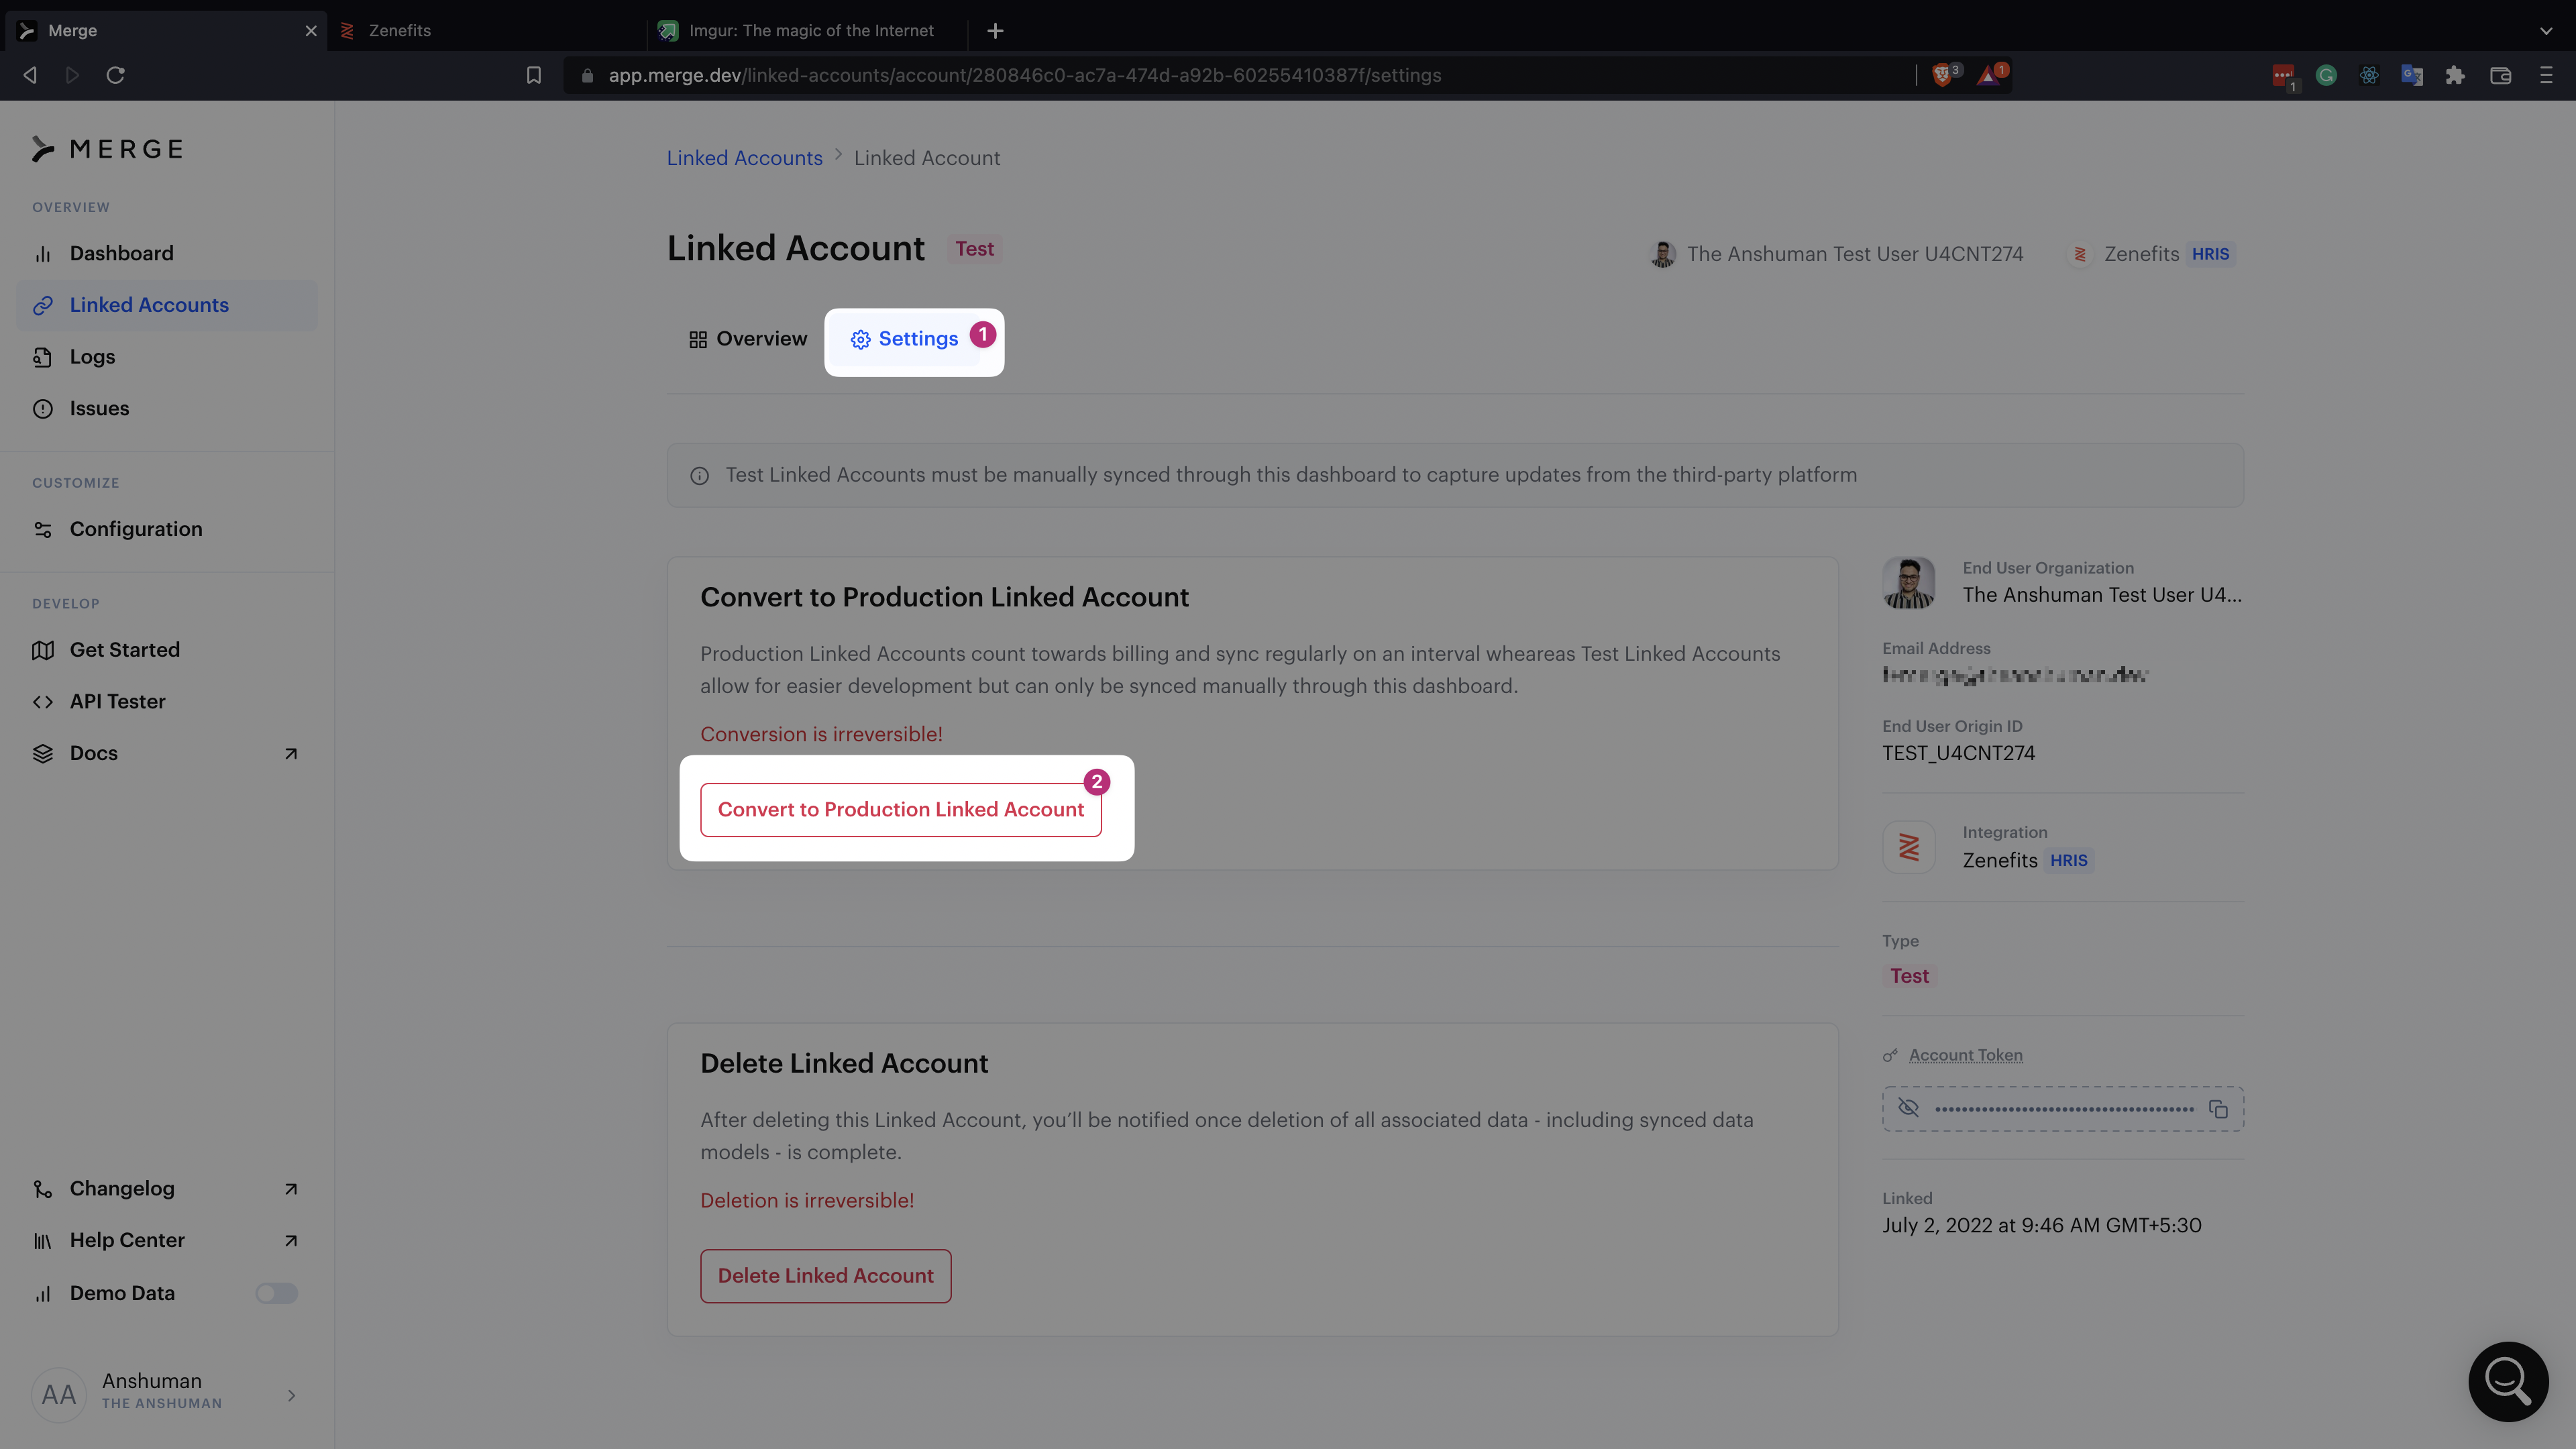The height and width of the screenshot is (1449, 2576).
Task: Click the Test badge beside Linked Account title
Action: (974, 249)
